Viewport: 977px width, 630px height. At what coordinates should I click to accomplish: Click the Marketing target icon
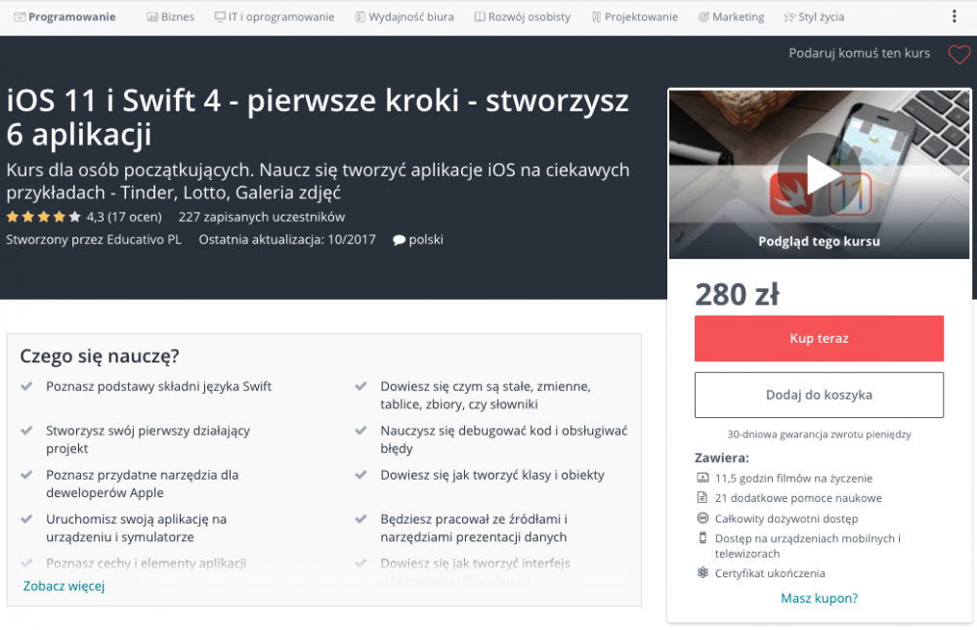(x=703, y=17)
